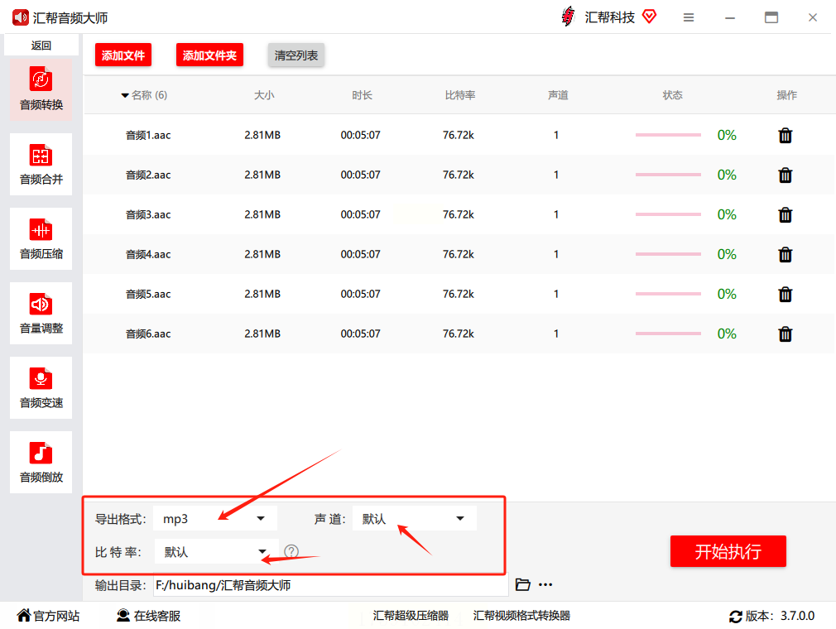Open the 音频变速 audio speed tool
Viewport: 836px width, 629px height.
click(x=41, y=387)
